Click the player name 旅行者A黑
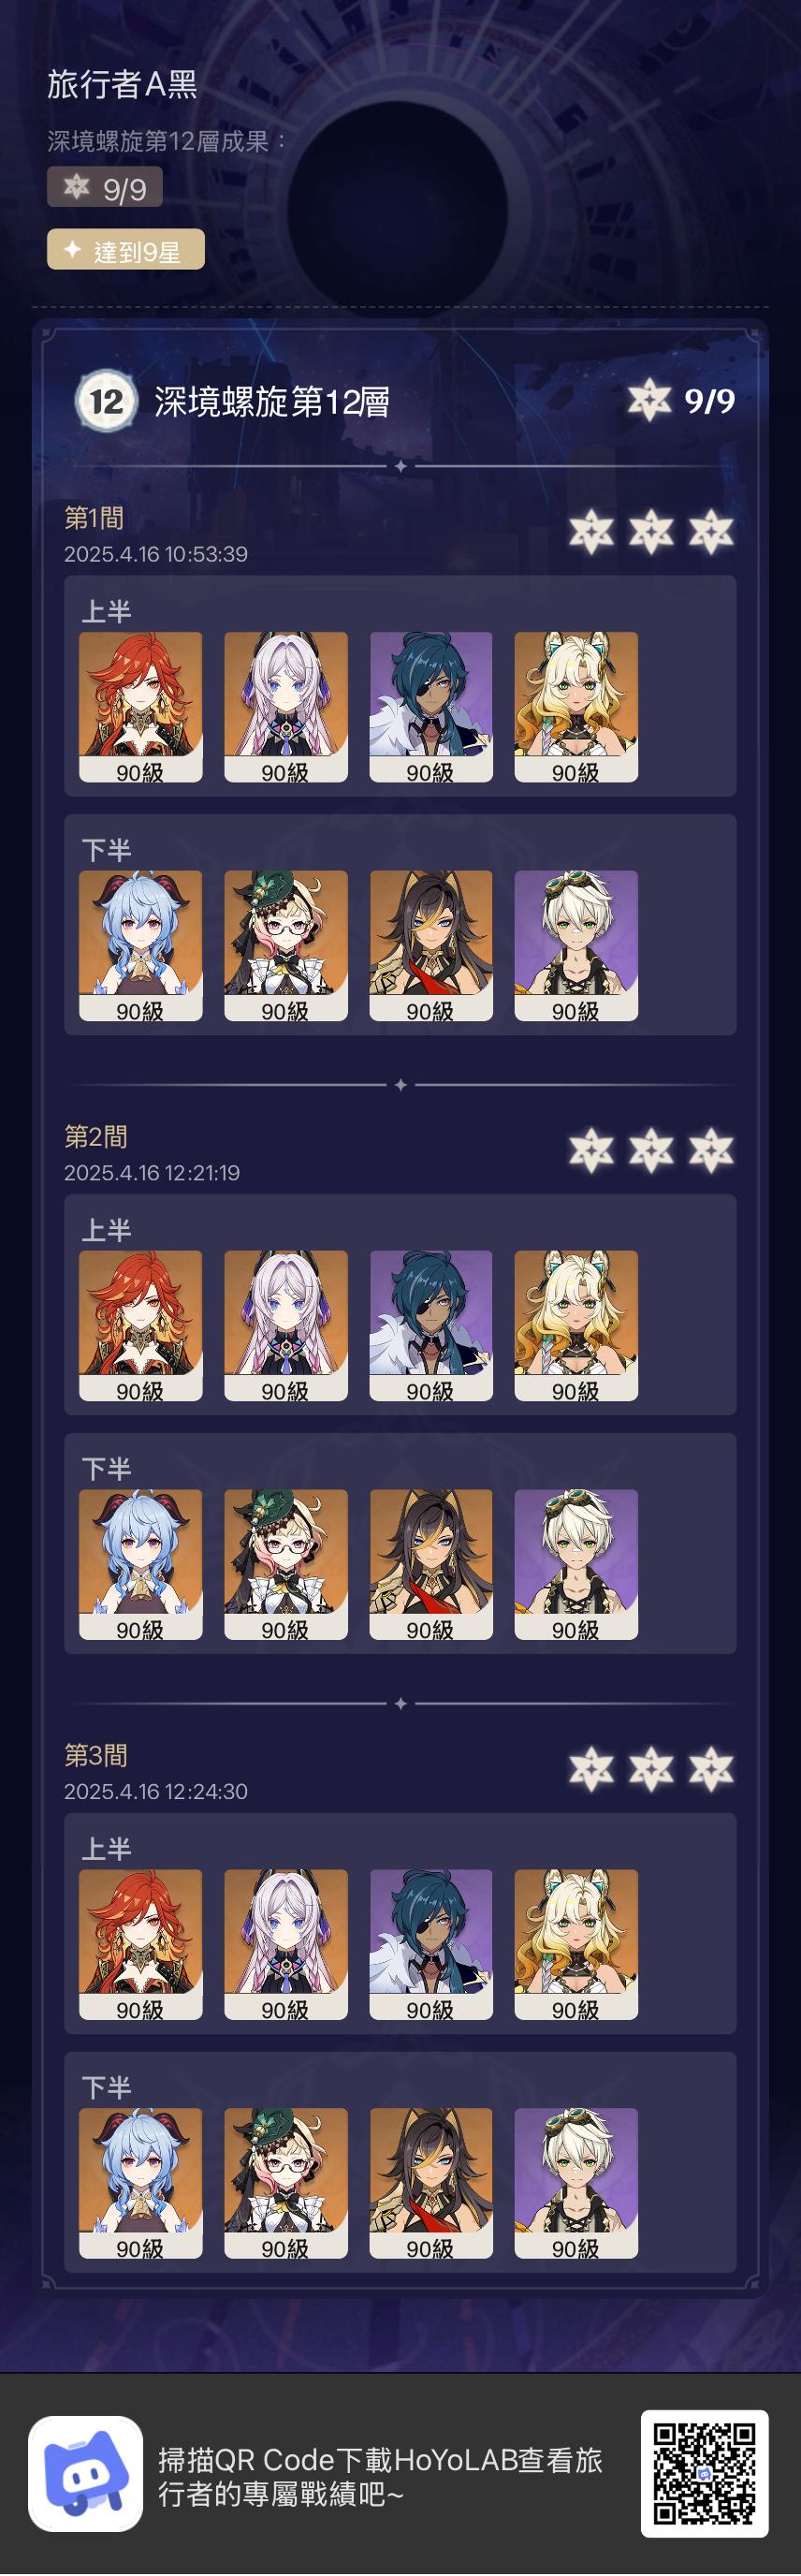 [122, 84]
